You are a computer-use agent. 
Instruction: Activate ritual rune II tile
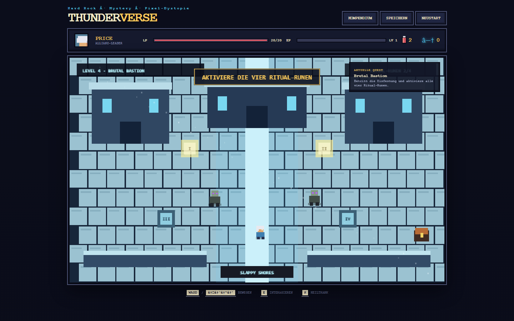[x=324, y=148]
